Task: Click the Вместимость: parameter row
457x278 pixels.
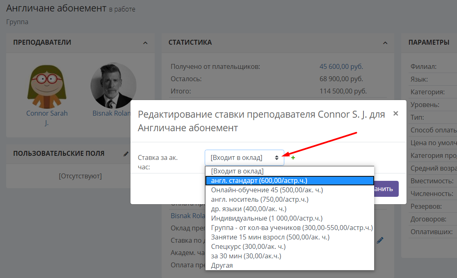Action: [434, 181]
